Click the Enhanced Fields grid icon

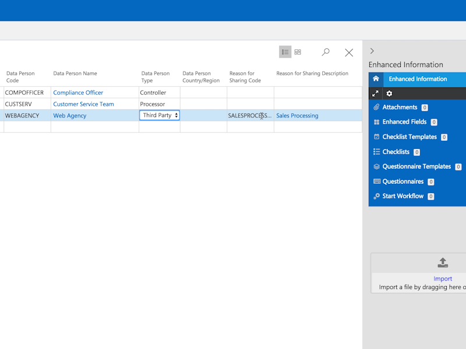pos(376,122)
